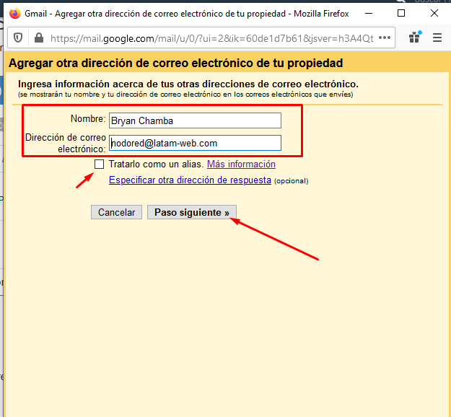Click the email address input field
This screenshot has width=451, height=417.
tap(195, 143)
